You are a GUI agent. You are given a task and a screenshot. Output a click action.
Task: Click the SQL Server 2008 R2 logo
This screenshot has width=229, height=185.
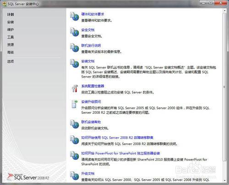28,177
